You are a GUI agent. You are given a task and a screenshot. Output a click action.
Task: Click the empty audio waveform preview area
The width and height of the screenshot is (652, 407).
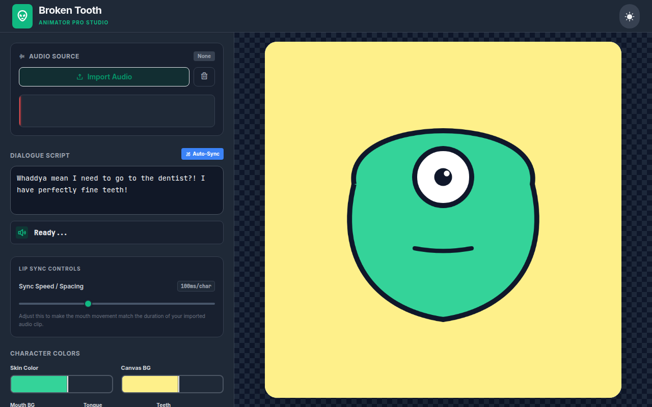(117, 111)
